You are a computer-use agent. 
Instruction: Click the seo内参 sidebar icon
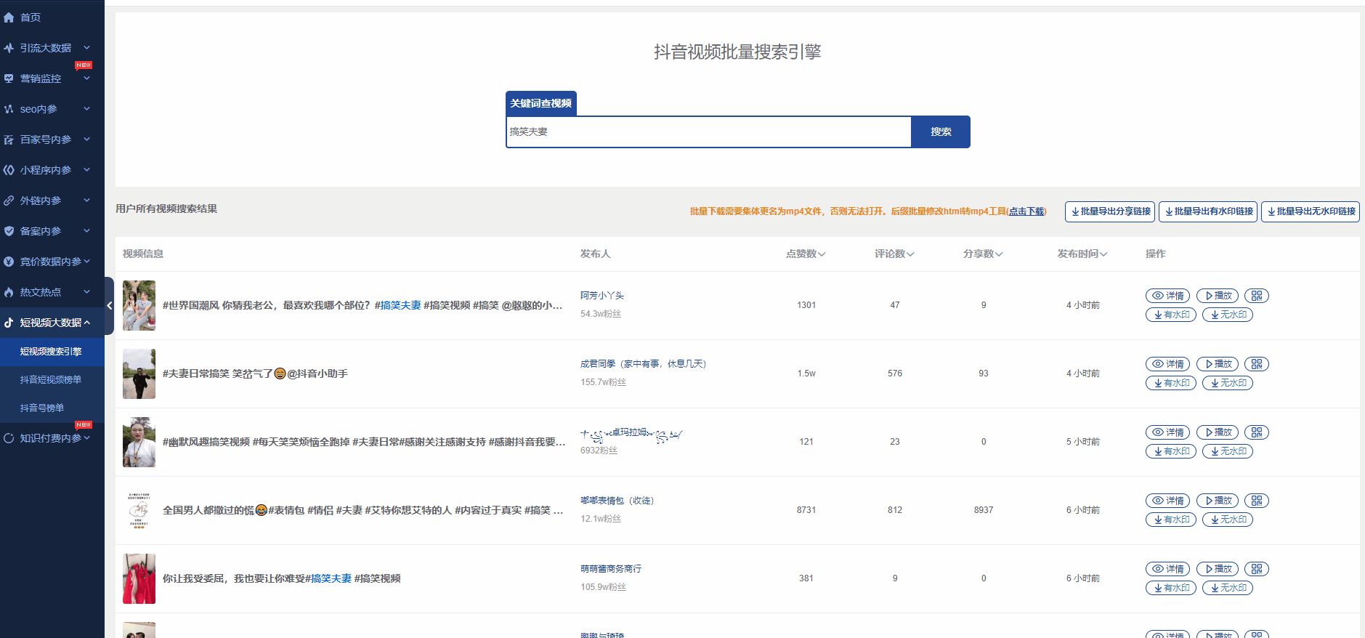[x=9, y=109]
